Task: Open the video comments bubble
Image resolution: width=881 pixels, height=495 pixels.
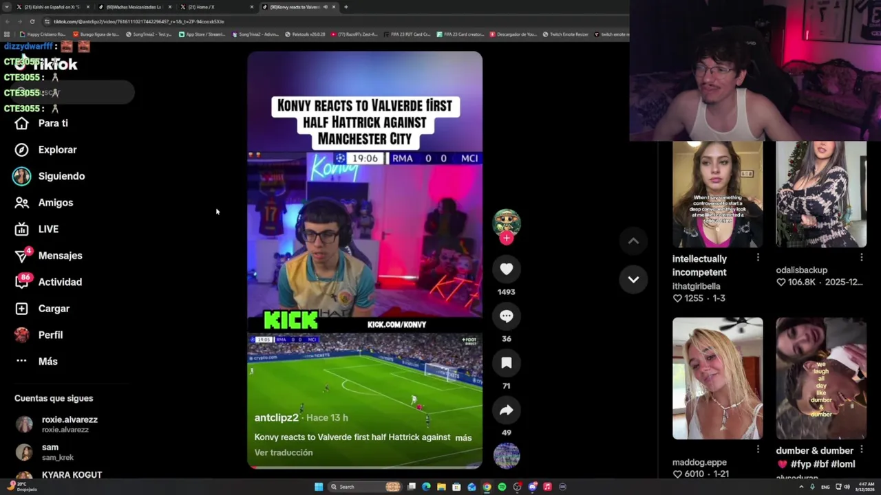Action: [507, 316]
